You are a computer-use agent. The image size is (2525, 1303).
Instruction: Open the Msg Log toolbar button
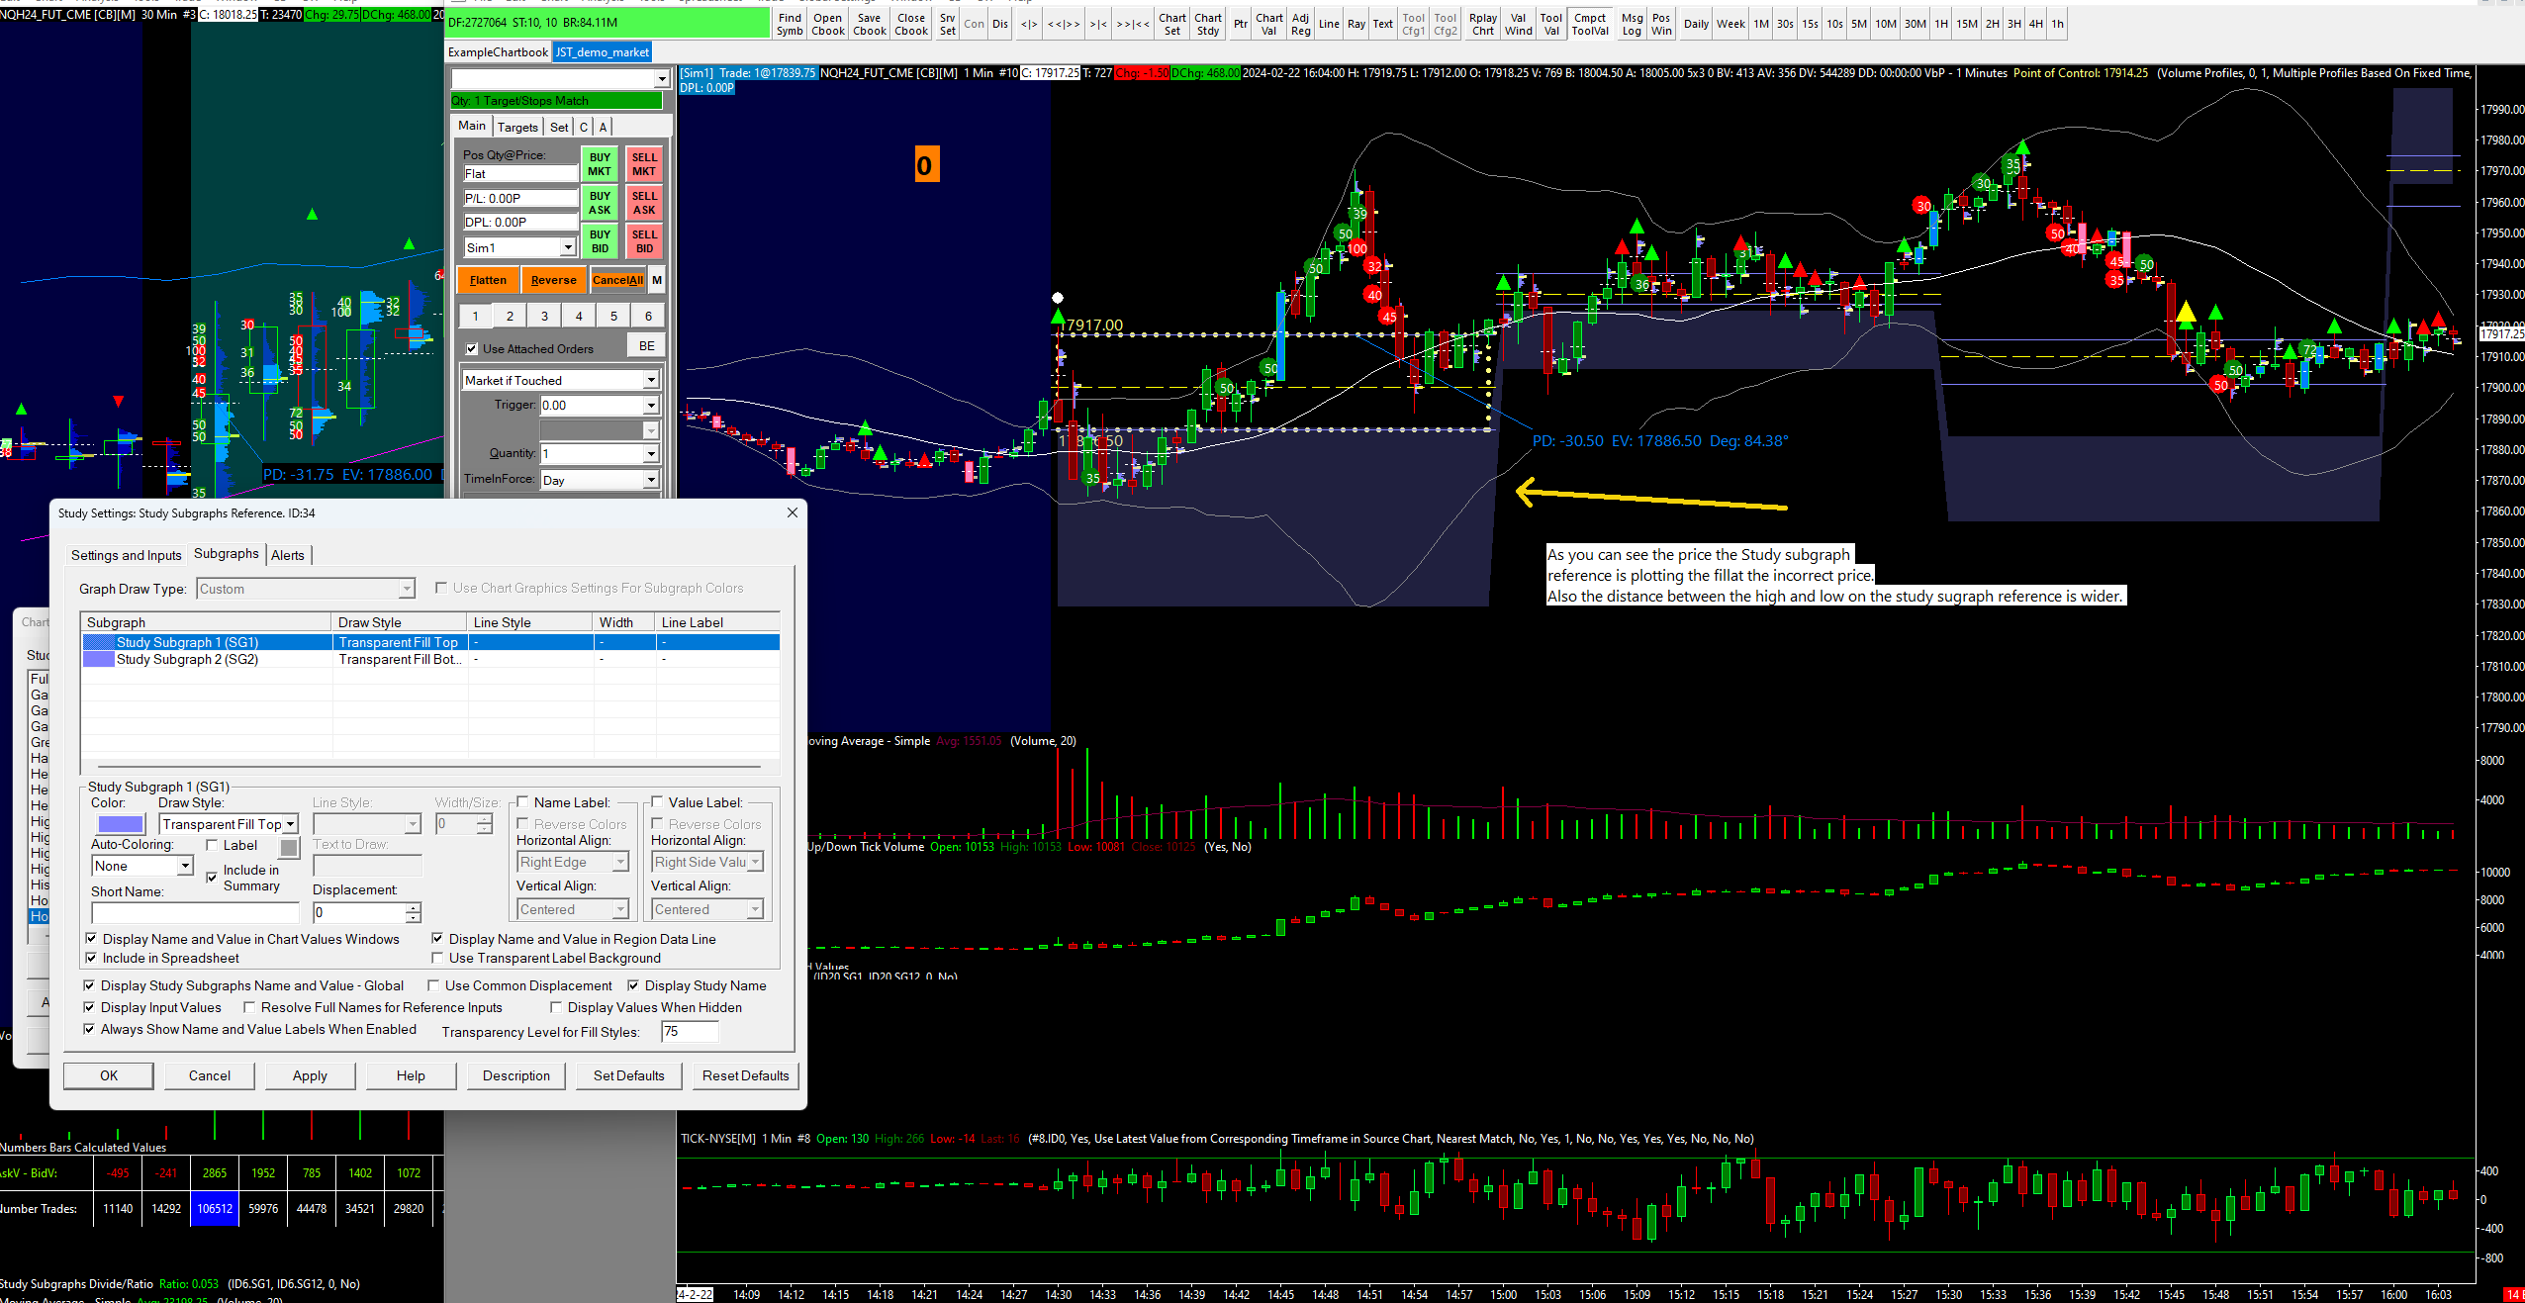(x=1632, y=24)
